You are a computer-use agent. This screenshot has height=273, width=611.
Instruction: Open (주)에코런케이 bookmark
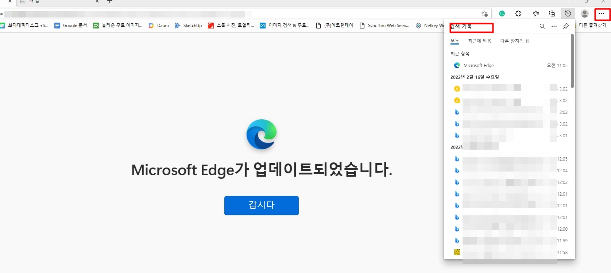334,26
